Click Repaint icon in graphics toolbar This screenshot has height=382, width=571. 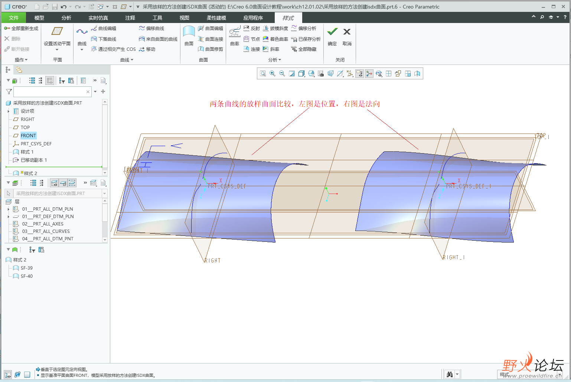[x=292, y=74]
